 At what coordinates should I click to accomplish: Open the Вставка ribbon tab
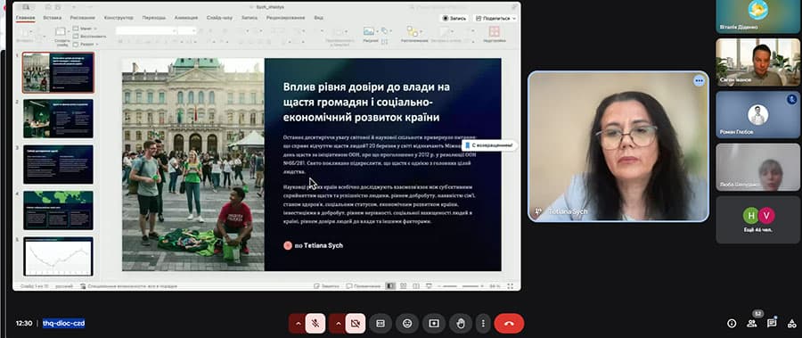coord(53,18)
